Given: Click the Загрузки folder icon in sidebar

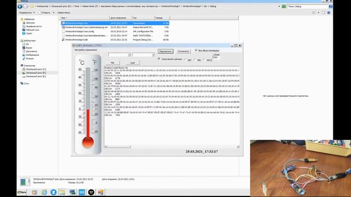Looking at the screenshot, I should [x=24, y=23].
